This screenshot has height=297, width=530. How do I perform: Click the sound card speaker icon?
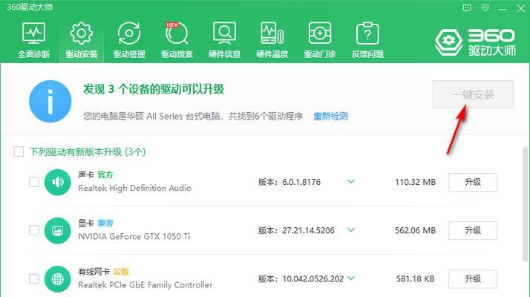pyautogui.click(x=57, y=182)
